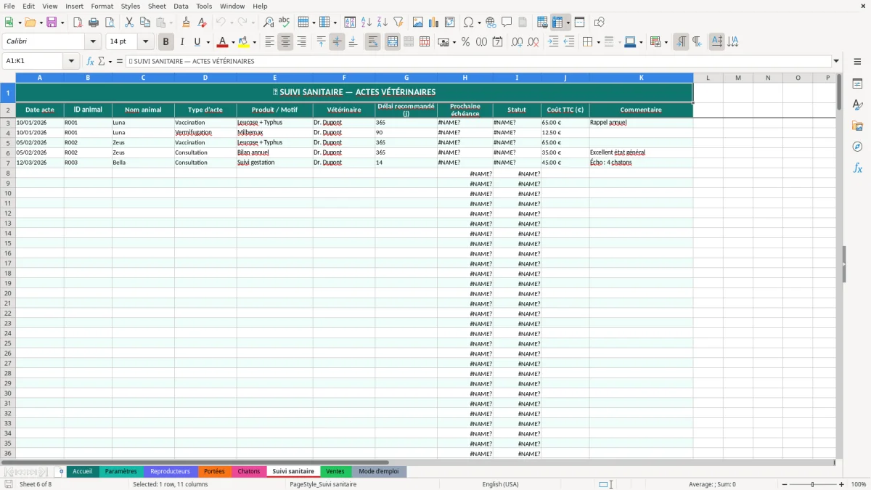Expand the Name Box dropdown

click(71, 62)
